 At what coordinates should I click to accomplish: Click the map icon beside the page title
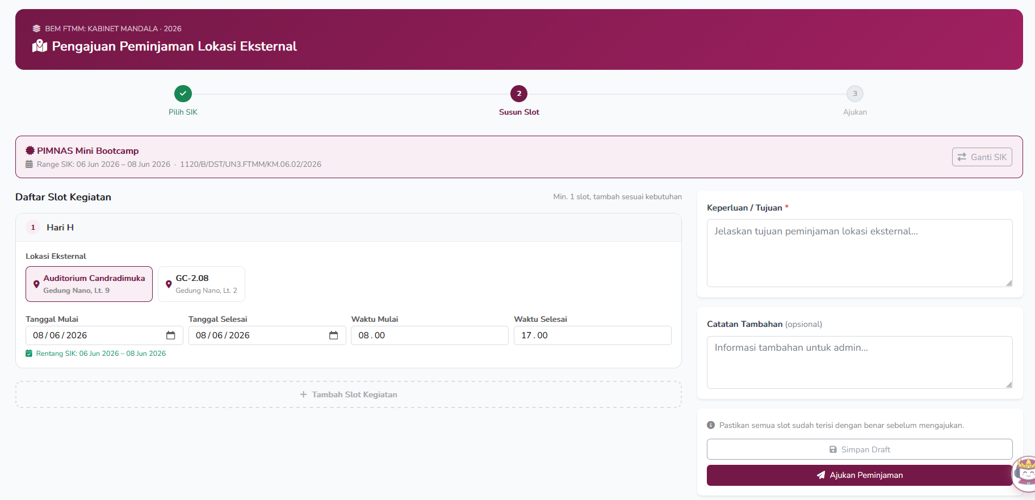coord(40,46)
